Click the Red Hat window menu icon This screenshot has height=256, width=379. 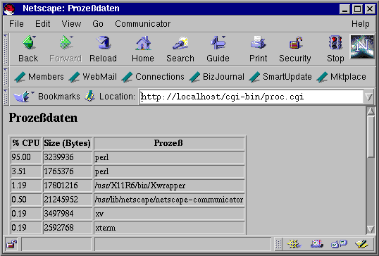pos(9,9)
